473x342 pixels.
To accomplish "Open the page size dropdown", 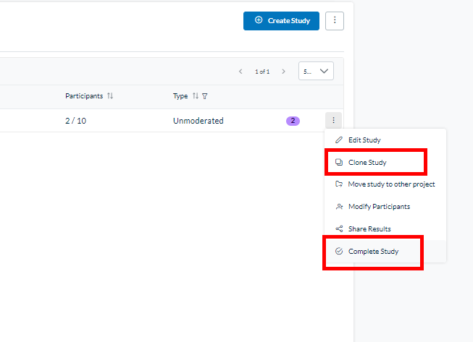I will click(x=316, y=72).
